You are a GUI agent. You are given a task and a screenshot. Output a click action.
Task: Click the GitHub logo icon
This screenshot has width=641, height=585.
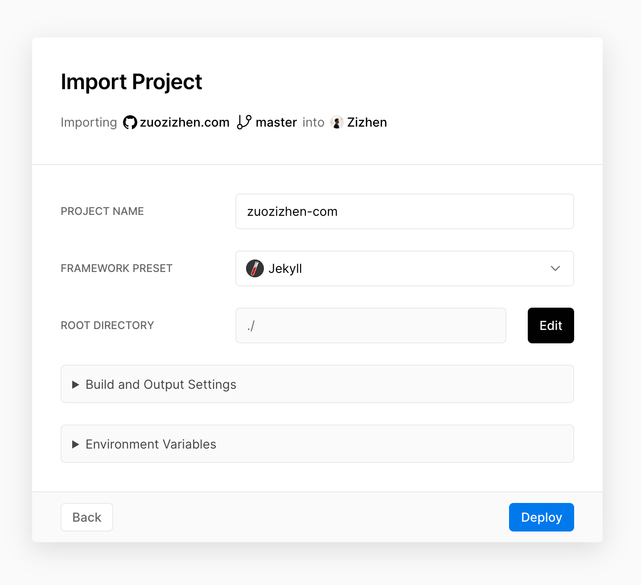coord(130,122)
